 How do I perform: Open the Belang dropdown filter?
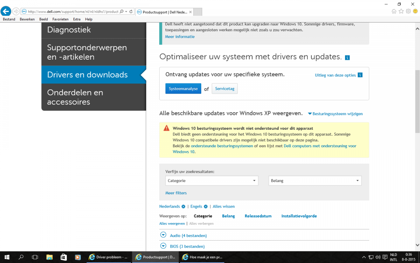tap(315, 181)
